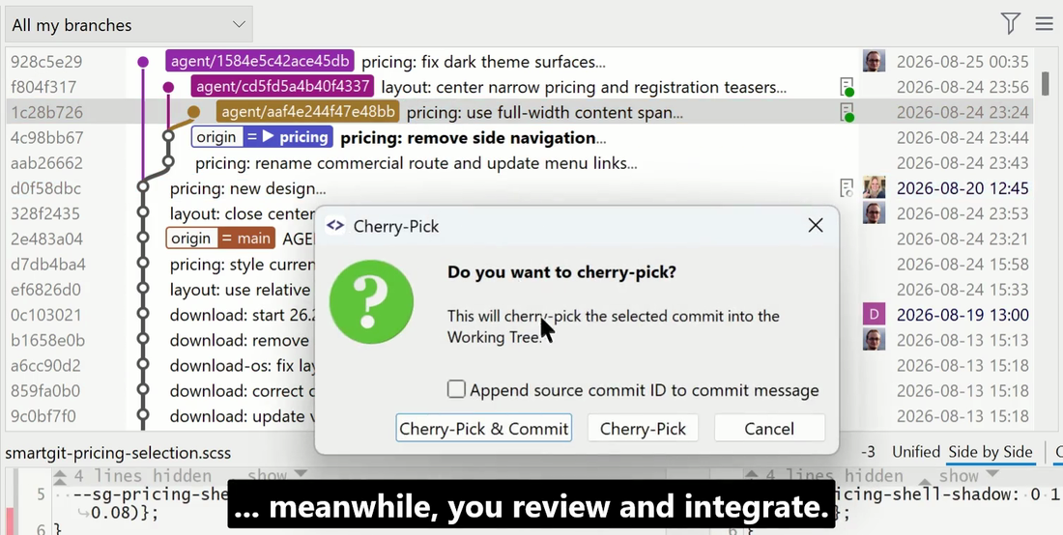1063x535 pixels.
Task: Click the graph node of commit d0f58dbc
Action: click(x=143, y=187)
